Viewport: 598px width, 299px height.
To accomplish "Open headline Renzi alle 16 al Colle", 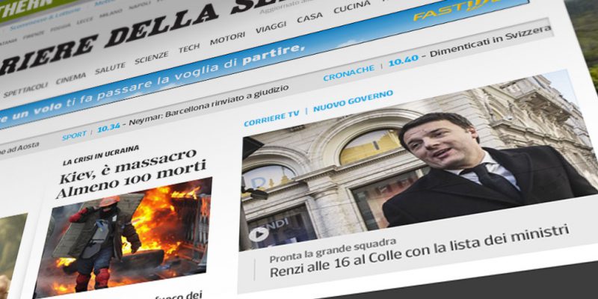I will pos(419,250).
